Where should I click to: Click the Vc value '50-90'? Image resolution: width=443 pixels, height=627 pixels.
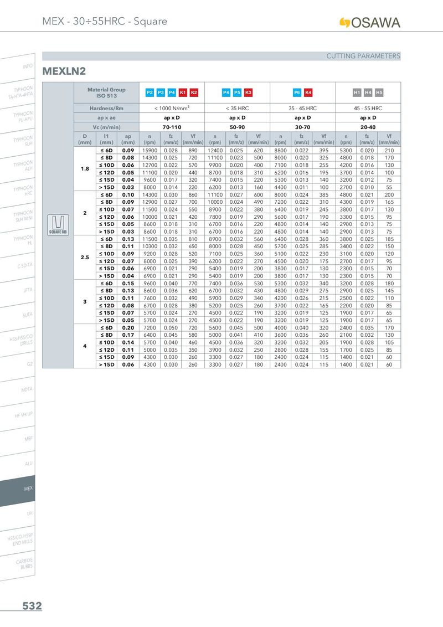click(237, 127)
